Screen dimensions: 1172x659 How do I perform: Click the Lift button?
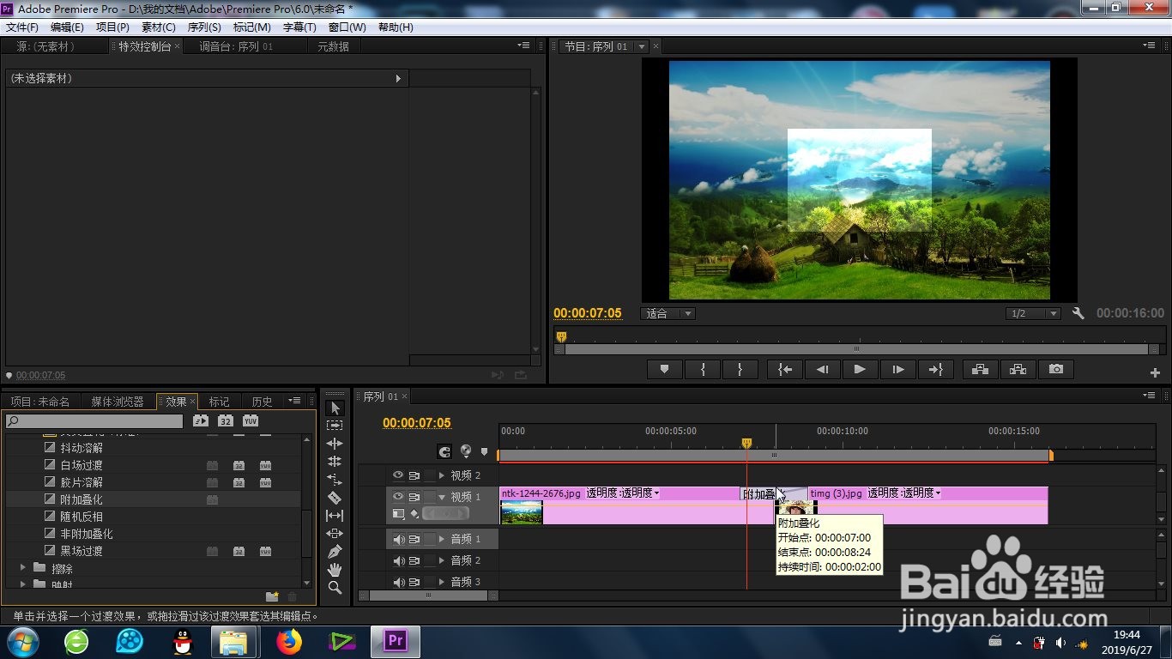pos(980,369)
